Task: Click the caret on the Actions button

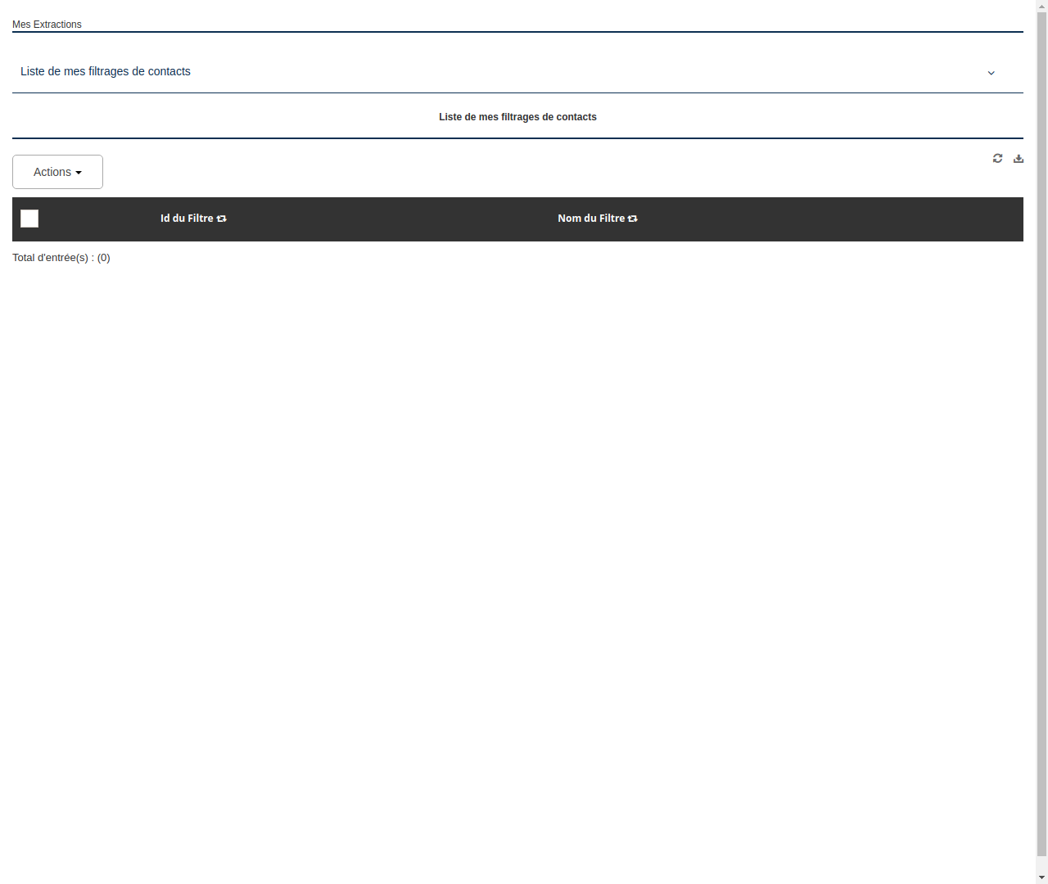Action: coord(79,172)
